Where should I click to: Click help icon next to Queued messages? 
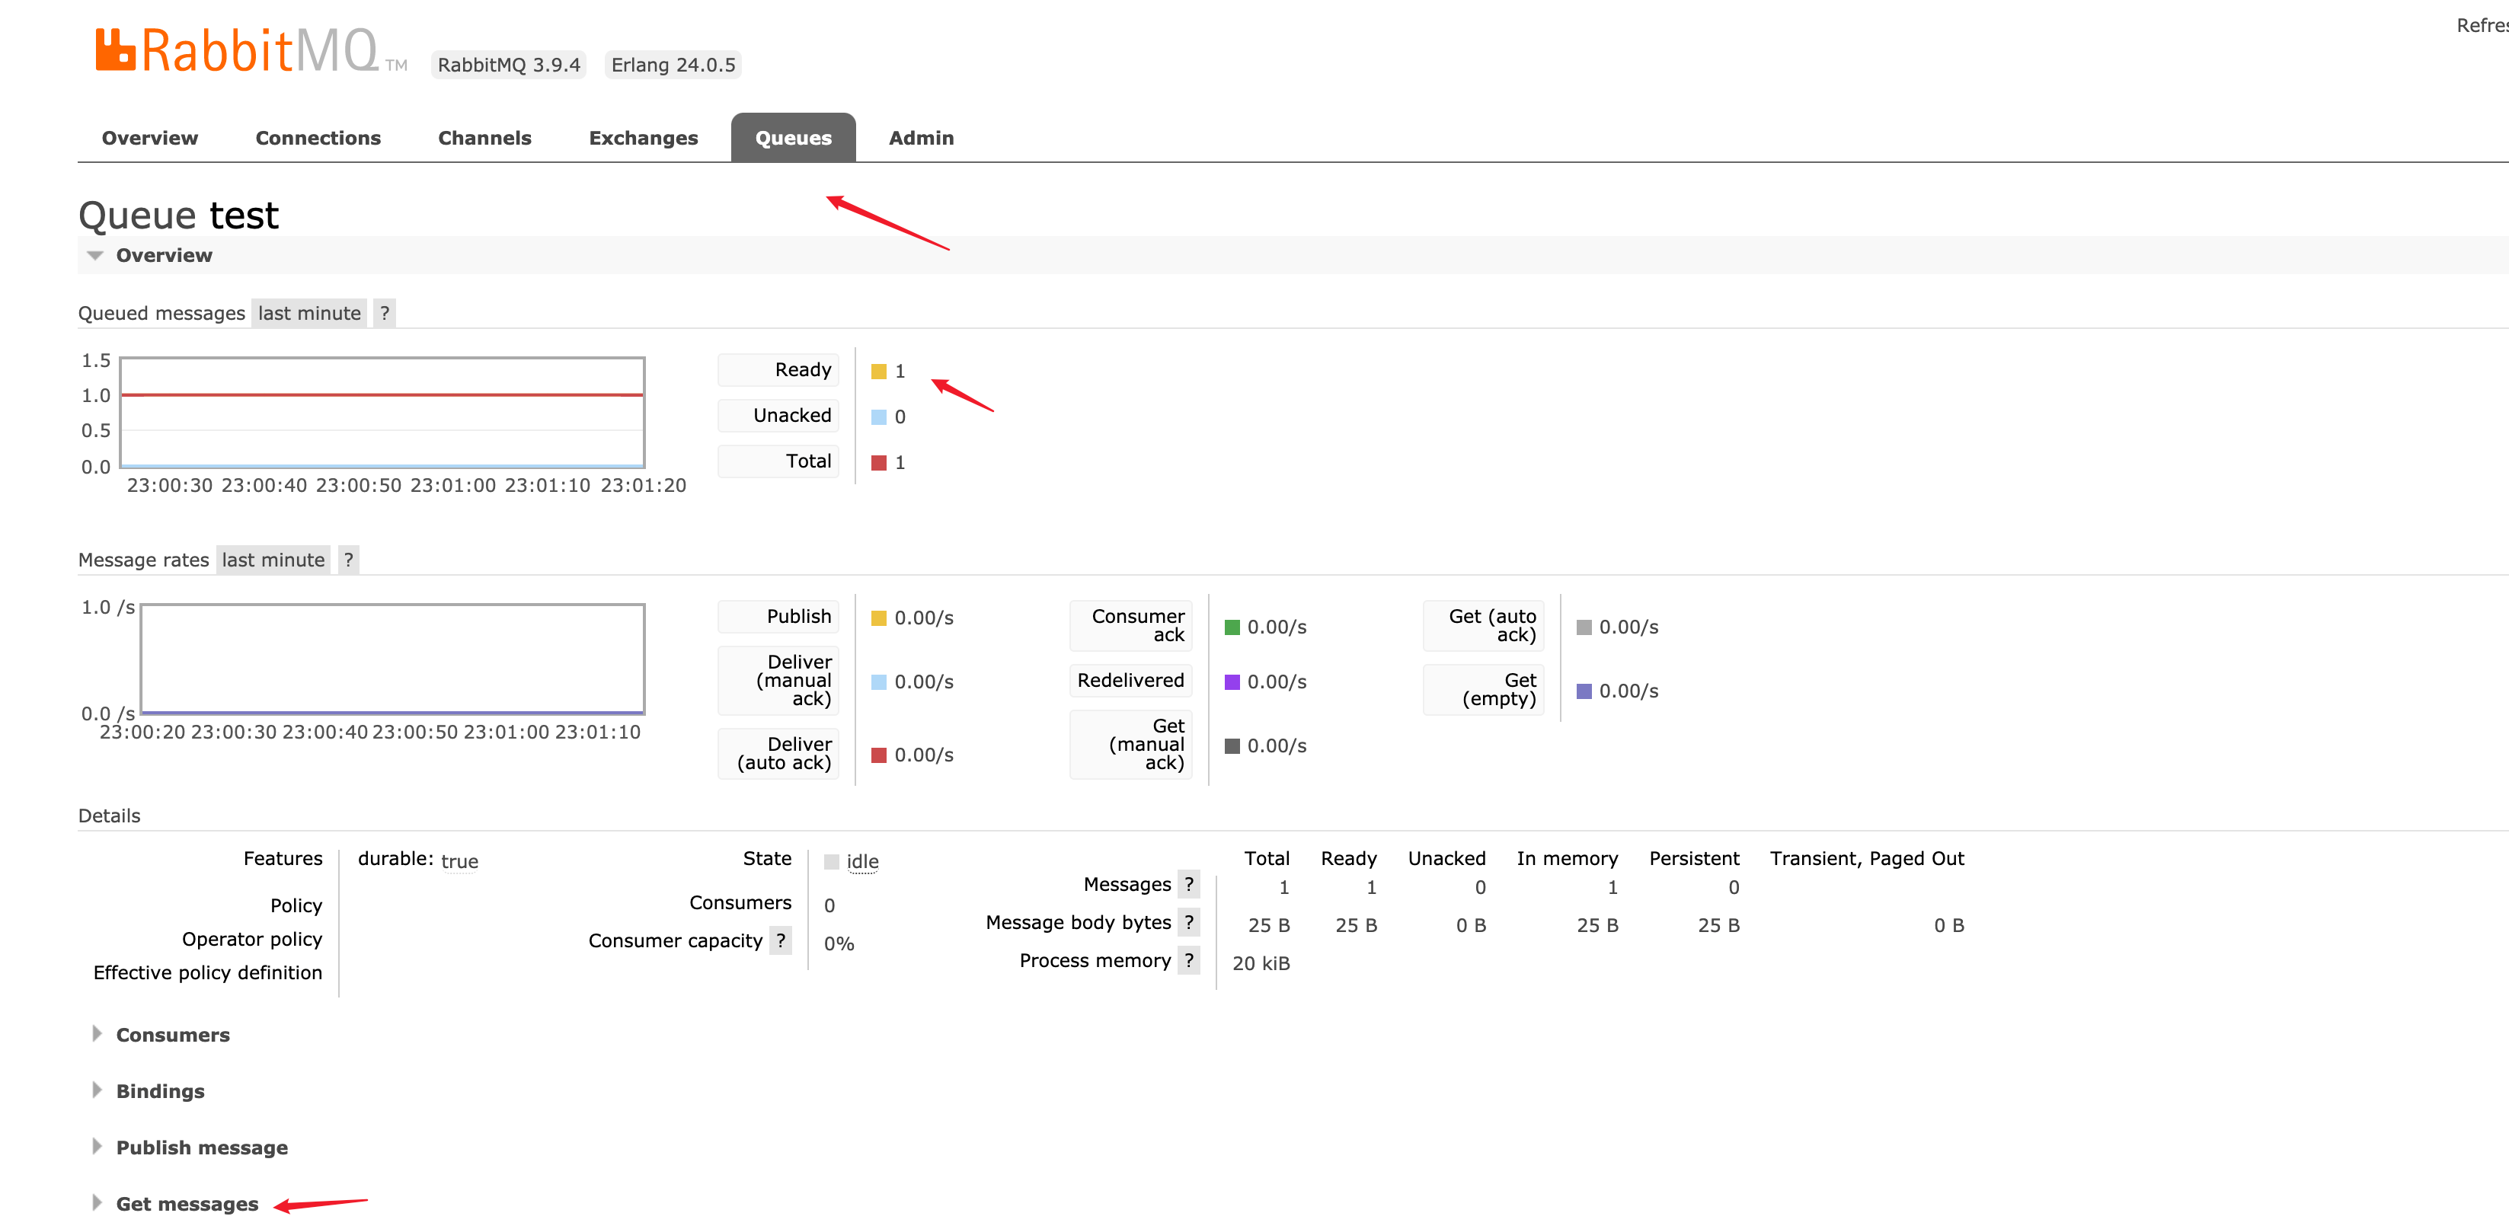coord(385,314)
